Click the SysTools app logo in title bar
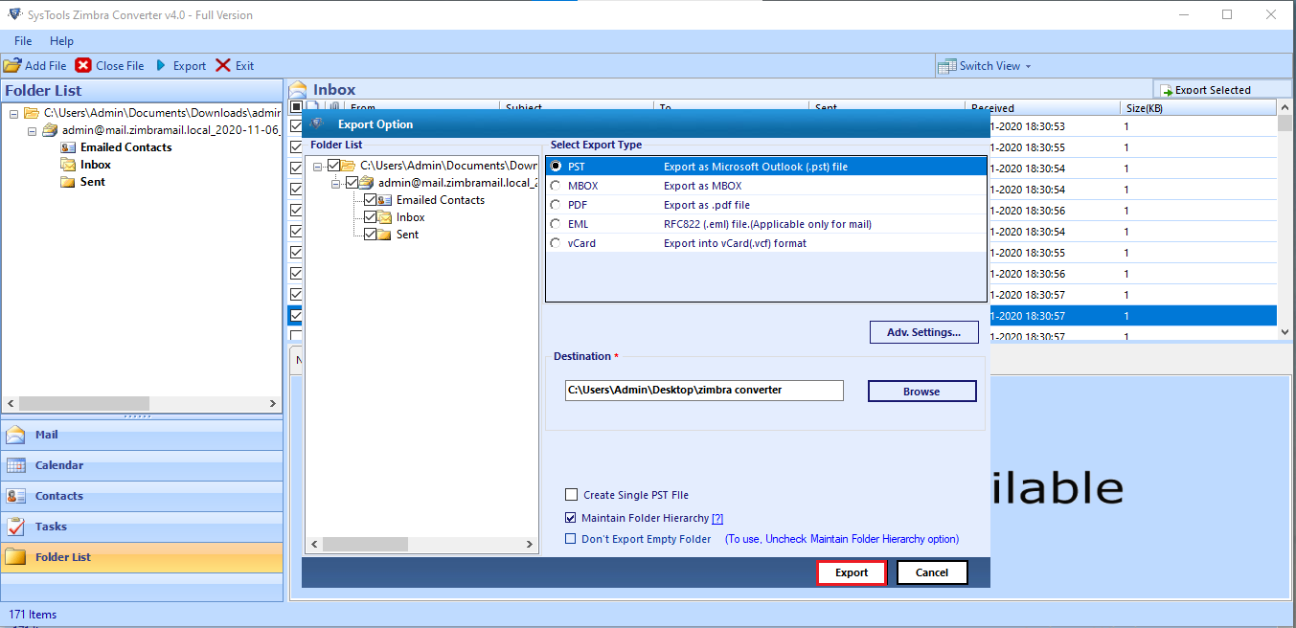 14,14
